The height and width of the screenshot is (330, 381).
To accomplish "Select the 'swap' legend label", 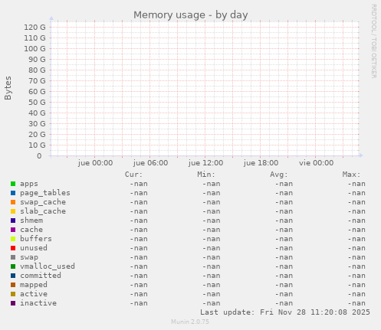I will 29,257.
